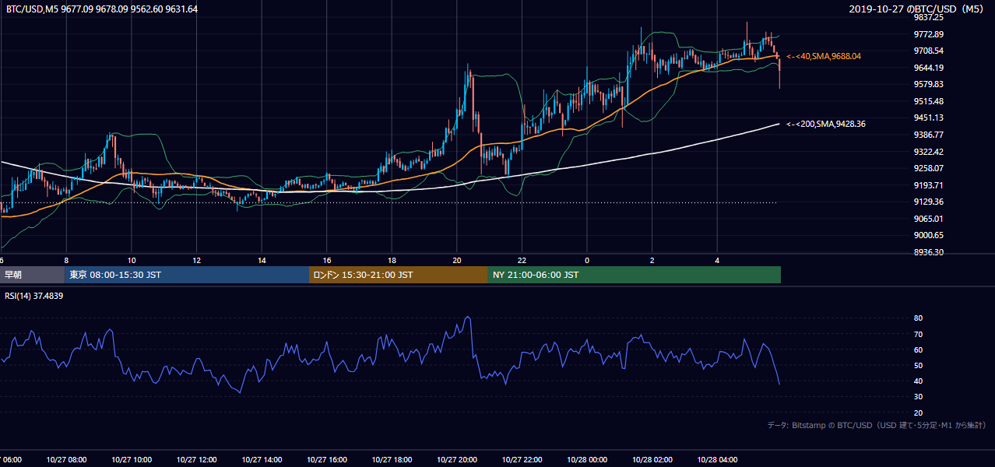Click the 10/27 14:00 time label

click(262, 459)
